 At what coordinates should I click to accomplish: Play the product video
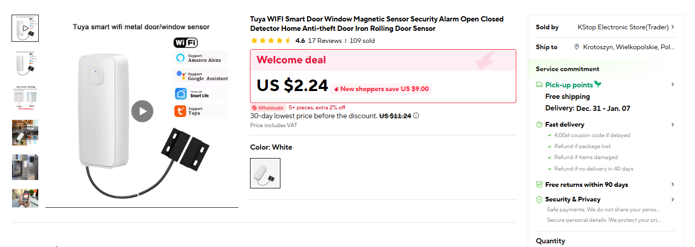142,111
